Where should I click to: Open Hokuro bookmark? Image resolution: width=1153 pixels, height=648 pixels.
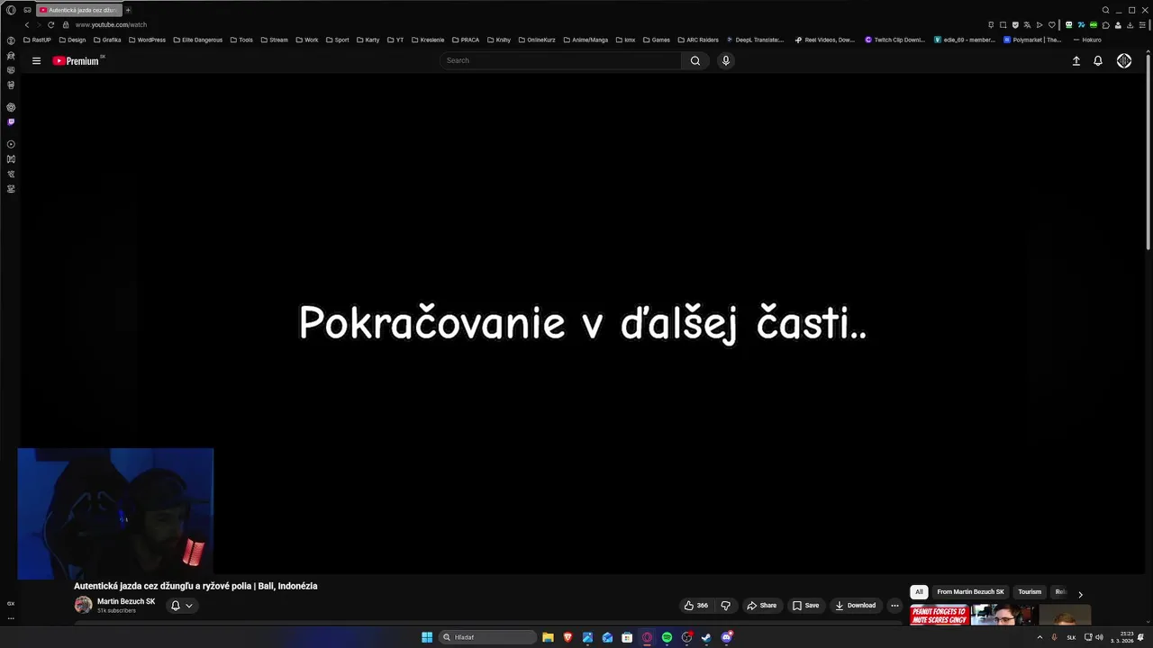tap(1087, 40)
